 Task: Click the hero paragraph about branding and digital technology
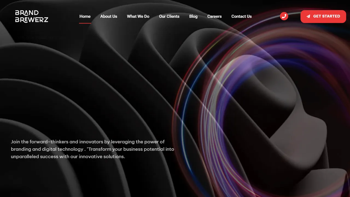[x=92, y=149]
